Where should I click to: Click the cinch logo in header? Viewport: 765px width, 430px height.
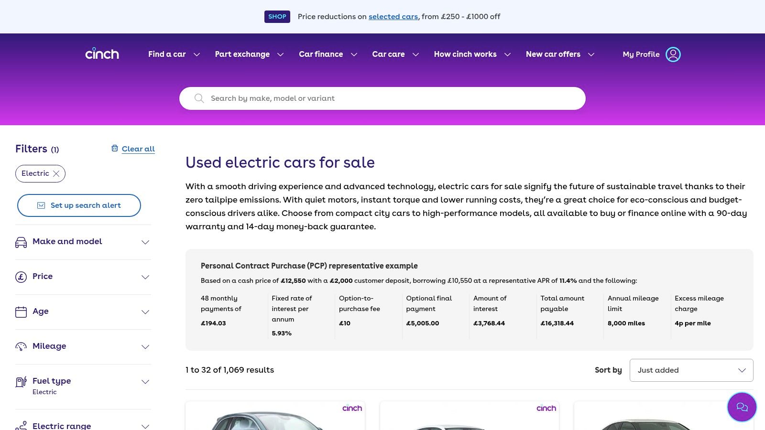(102, 54)
